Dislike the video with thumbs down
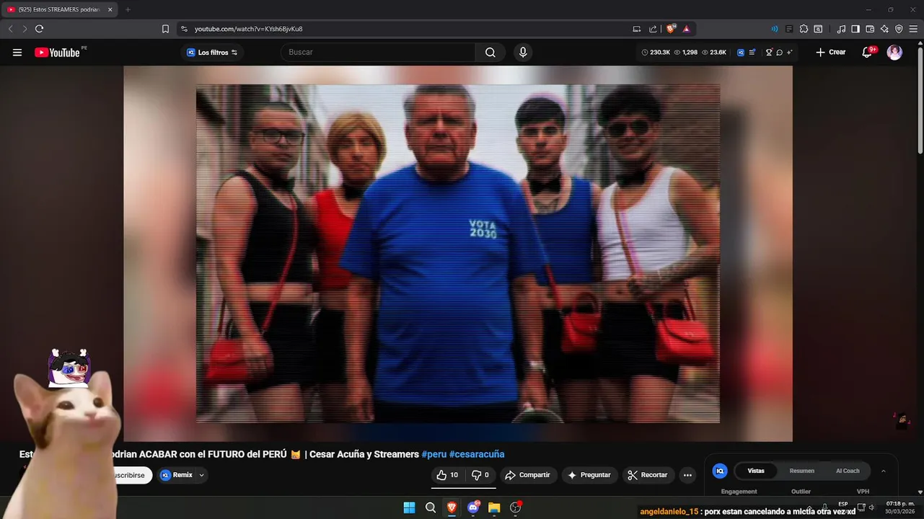 coord(480,475)
